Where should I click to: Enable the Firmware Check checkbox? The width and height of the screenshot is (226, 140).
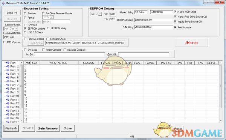pyautogui.click(x=47, y=39)
